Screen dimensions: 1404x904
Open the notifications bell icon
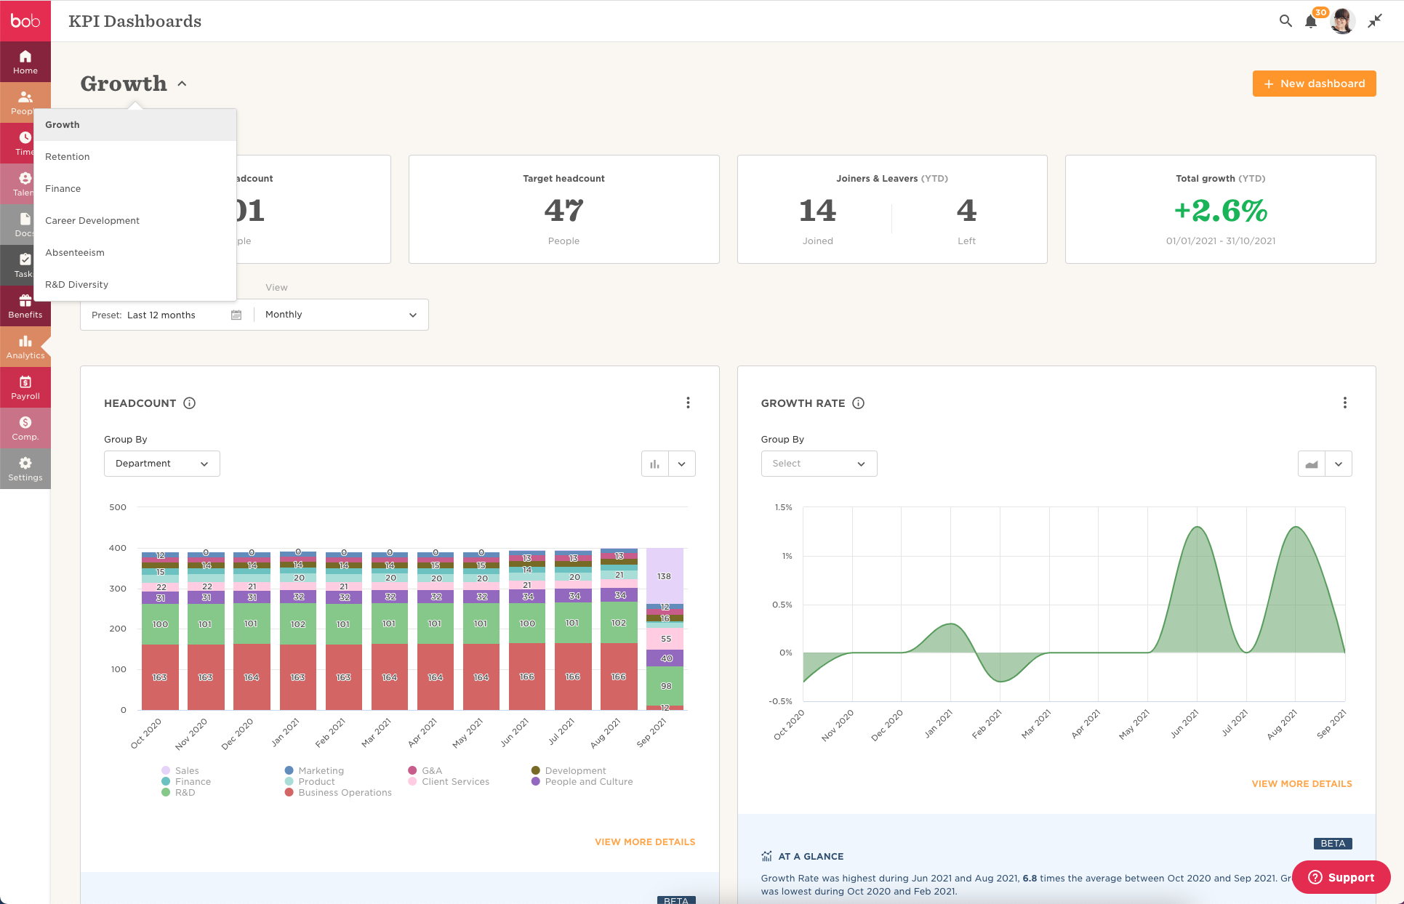1310,21
